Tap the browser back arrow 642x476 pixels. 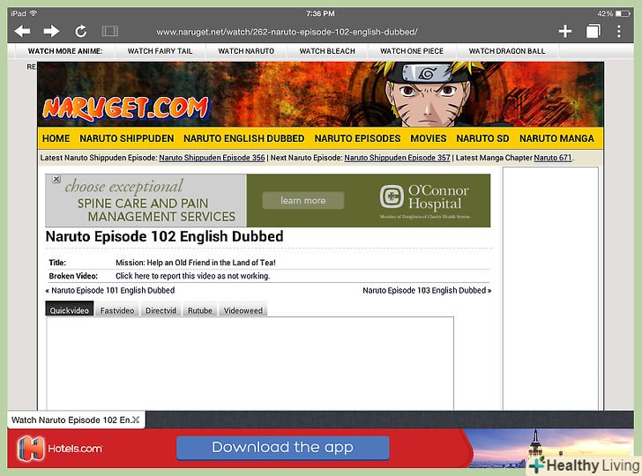22,31
